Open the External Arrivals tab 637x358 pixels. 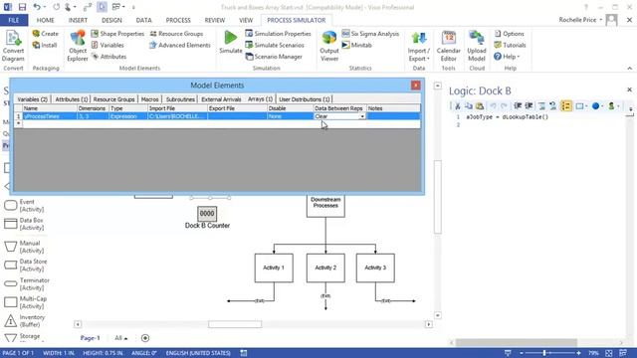pos(221,99)
